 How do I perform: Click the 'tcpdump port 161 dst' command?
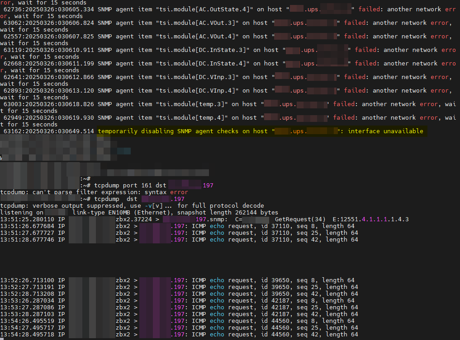pos(130,186)
